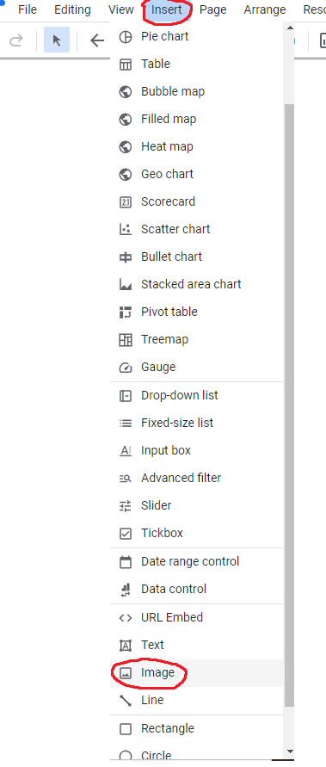The height and width of the screenshot is (767, 326).
Task: Click the Text box icon
Action: pos(126,646)
